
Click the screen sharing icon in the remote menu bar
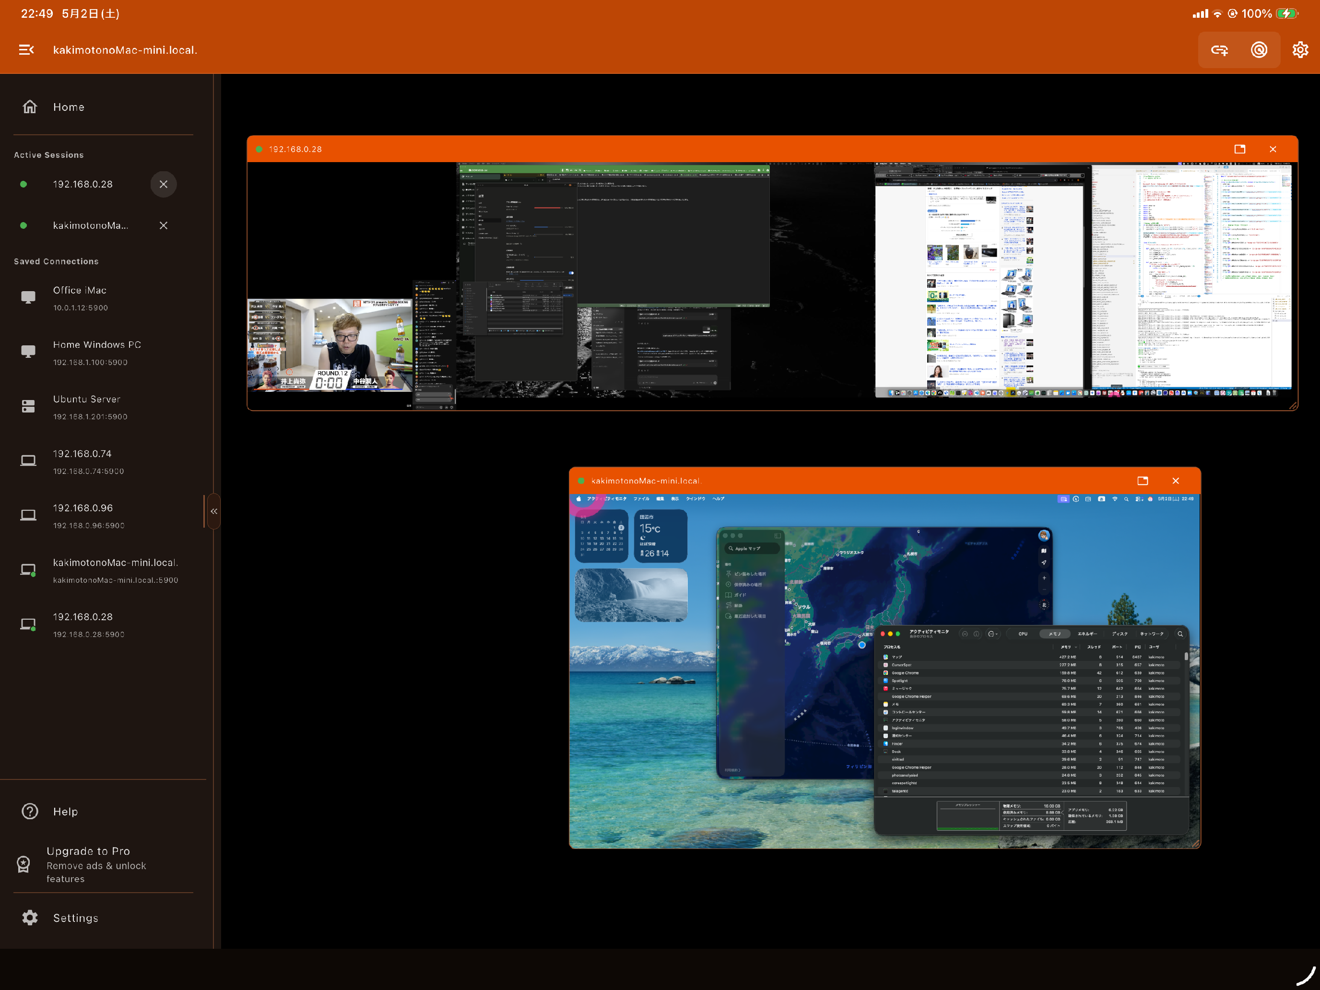1063,499
